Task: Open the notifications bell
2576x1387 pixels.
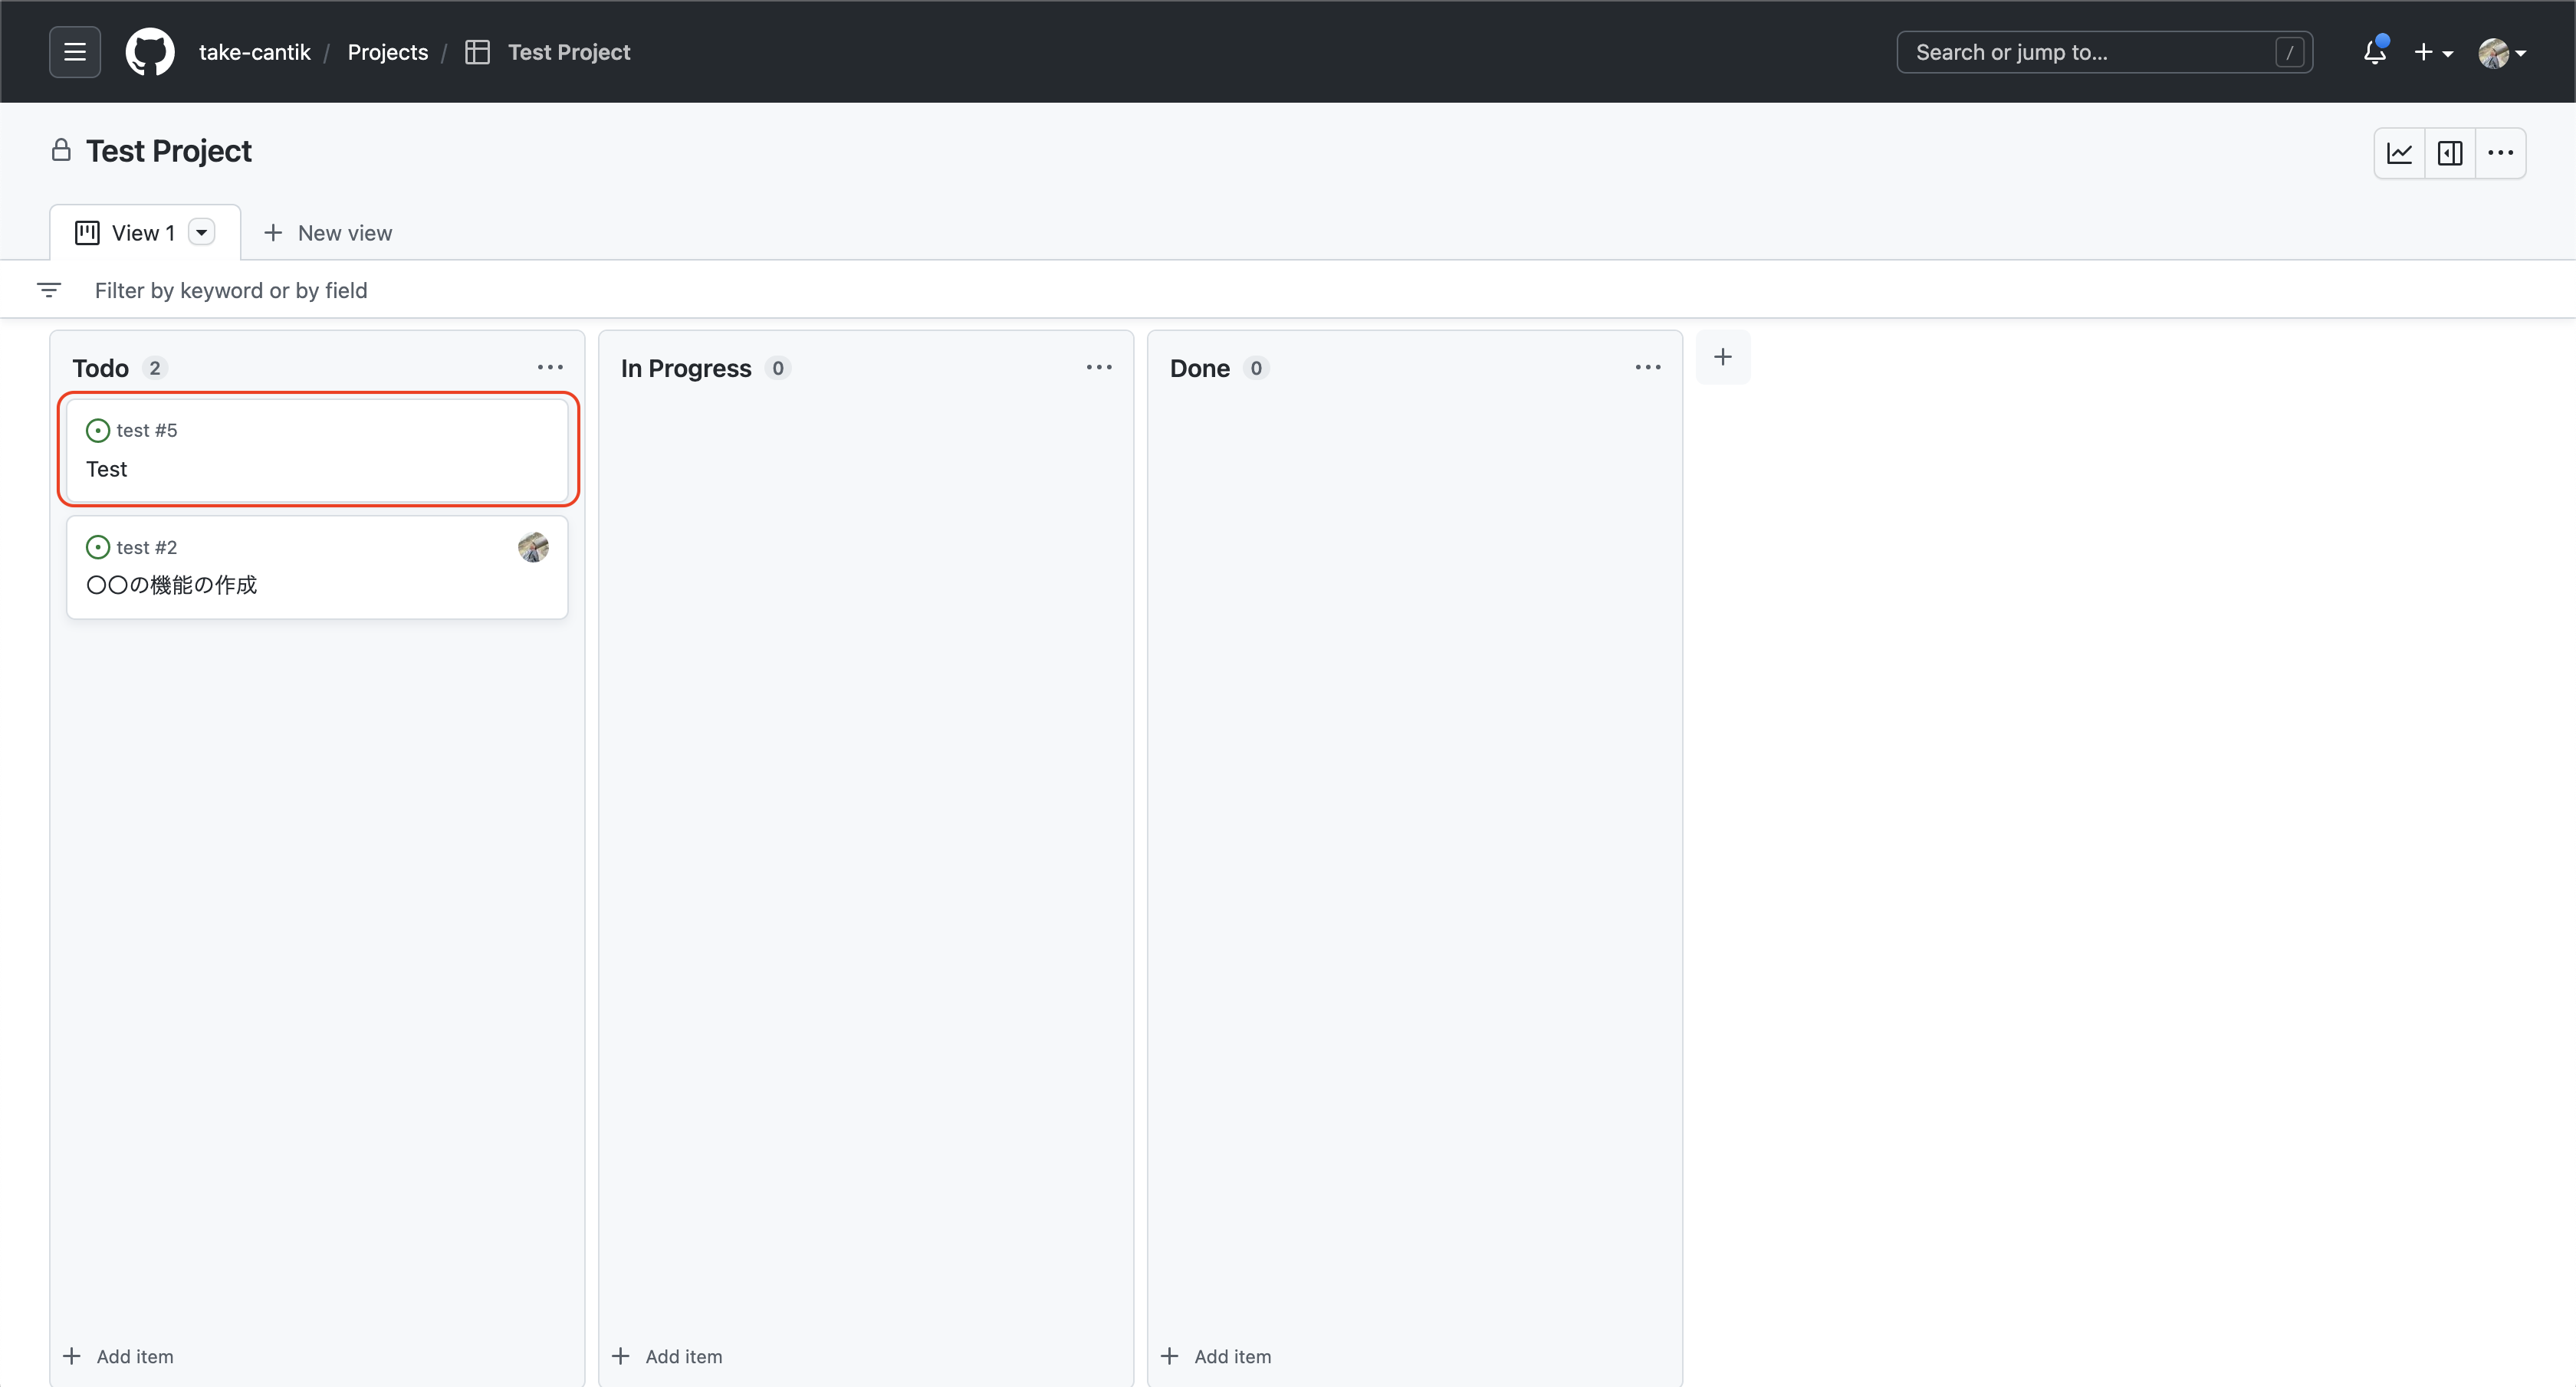Action: click(x=2375, y=52)
